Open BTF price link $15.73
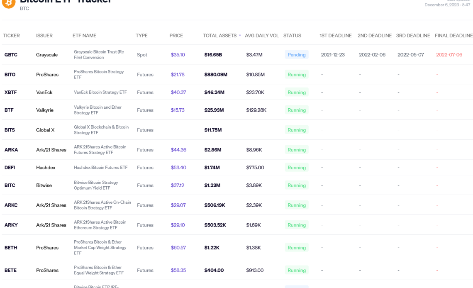 pyautogui.click(x=178, y=110)
